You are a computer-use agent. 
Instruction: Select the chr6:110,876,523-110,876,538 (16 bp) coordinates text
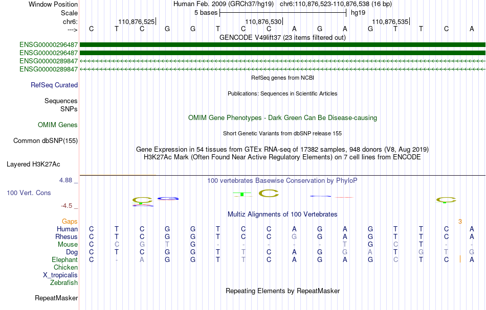tap(336, 4)
